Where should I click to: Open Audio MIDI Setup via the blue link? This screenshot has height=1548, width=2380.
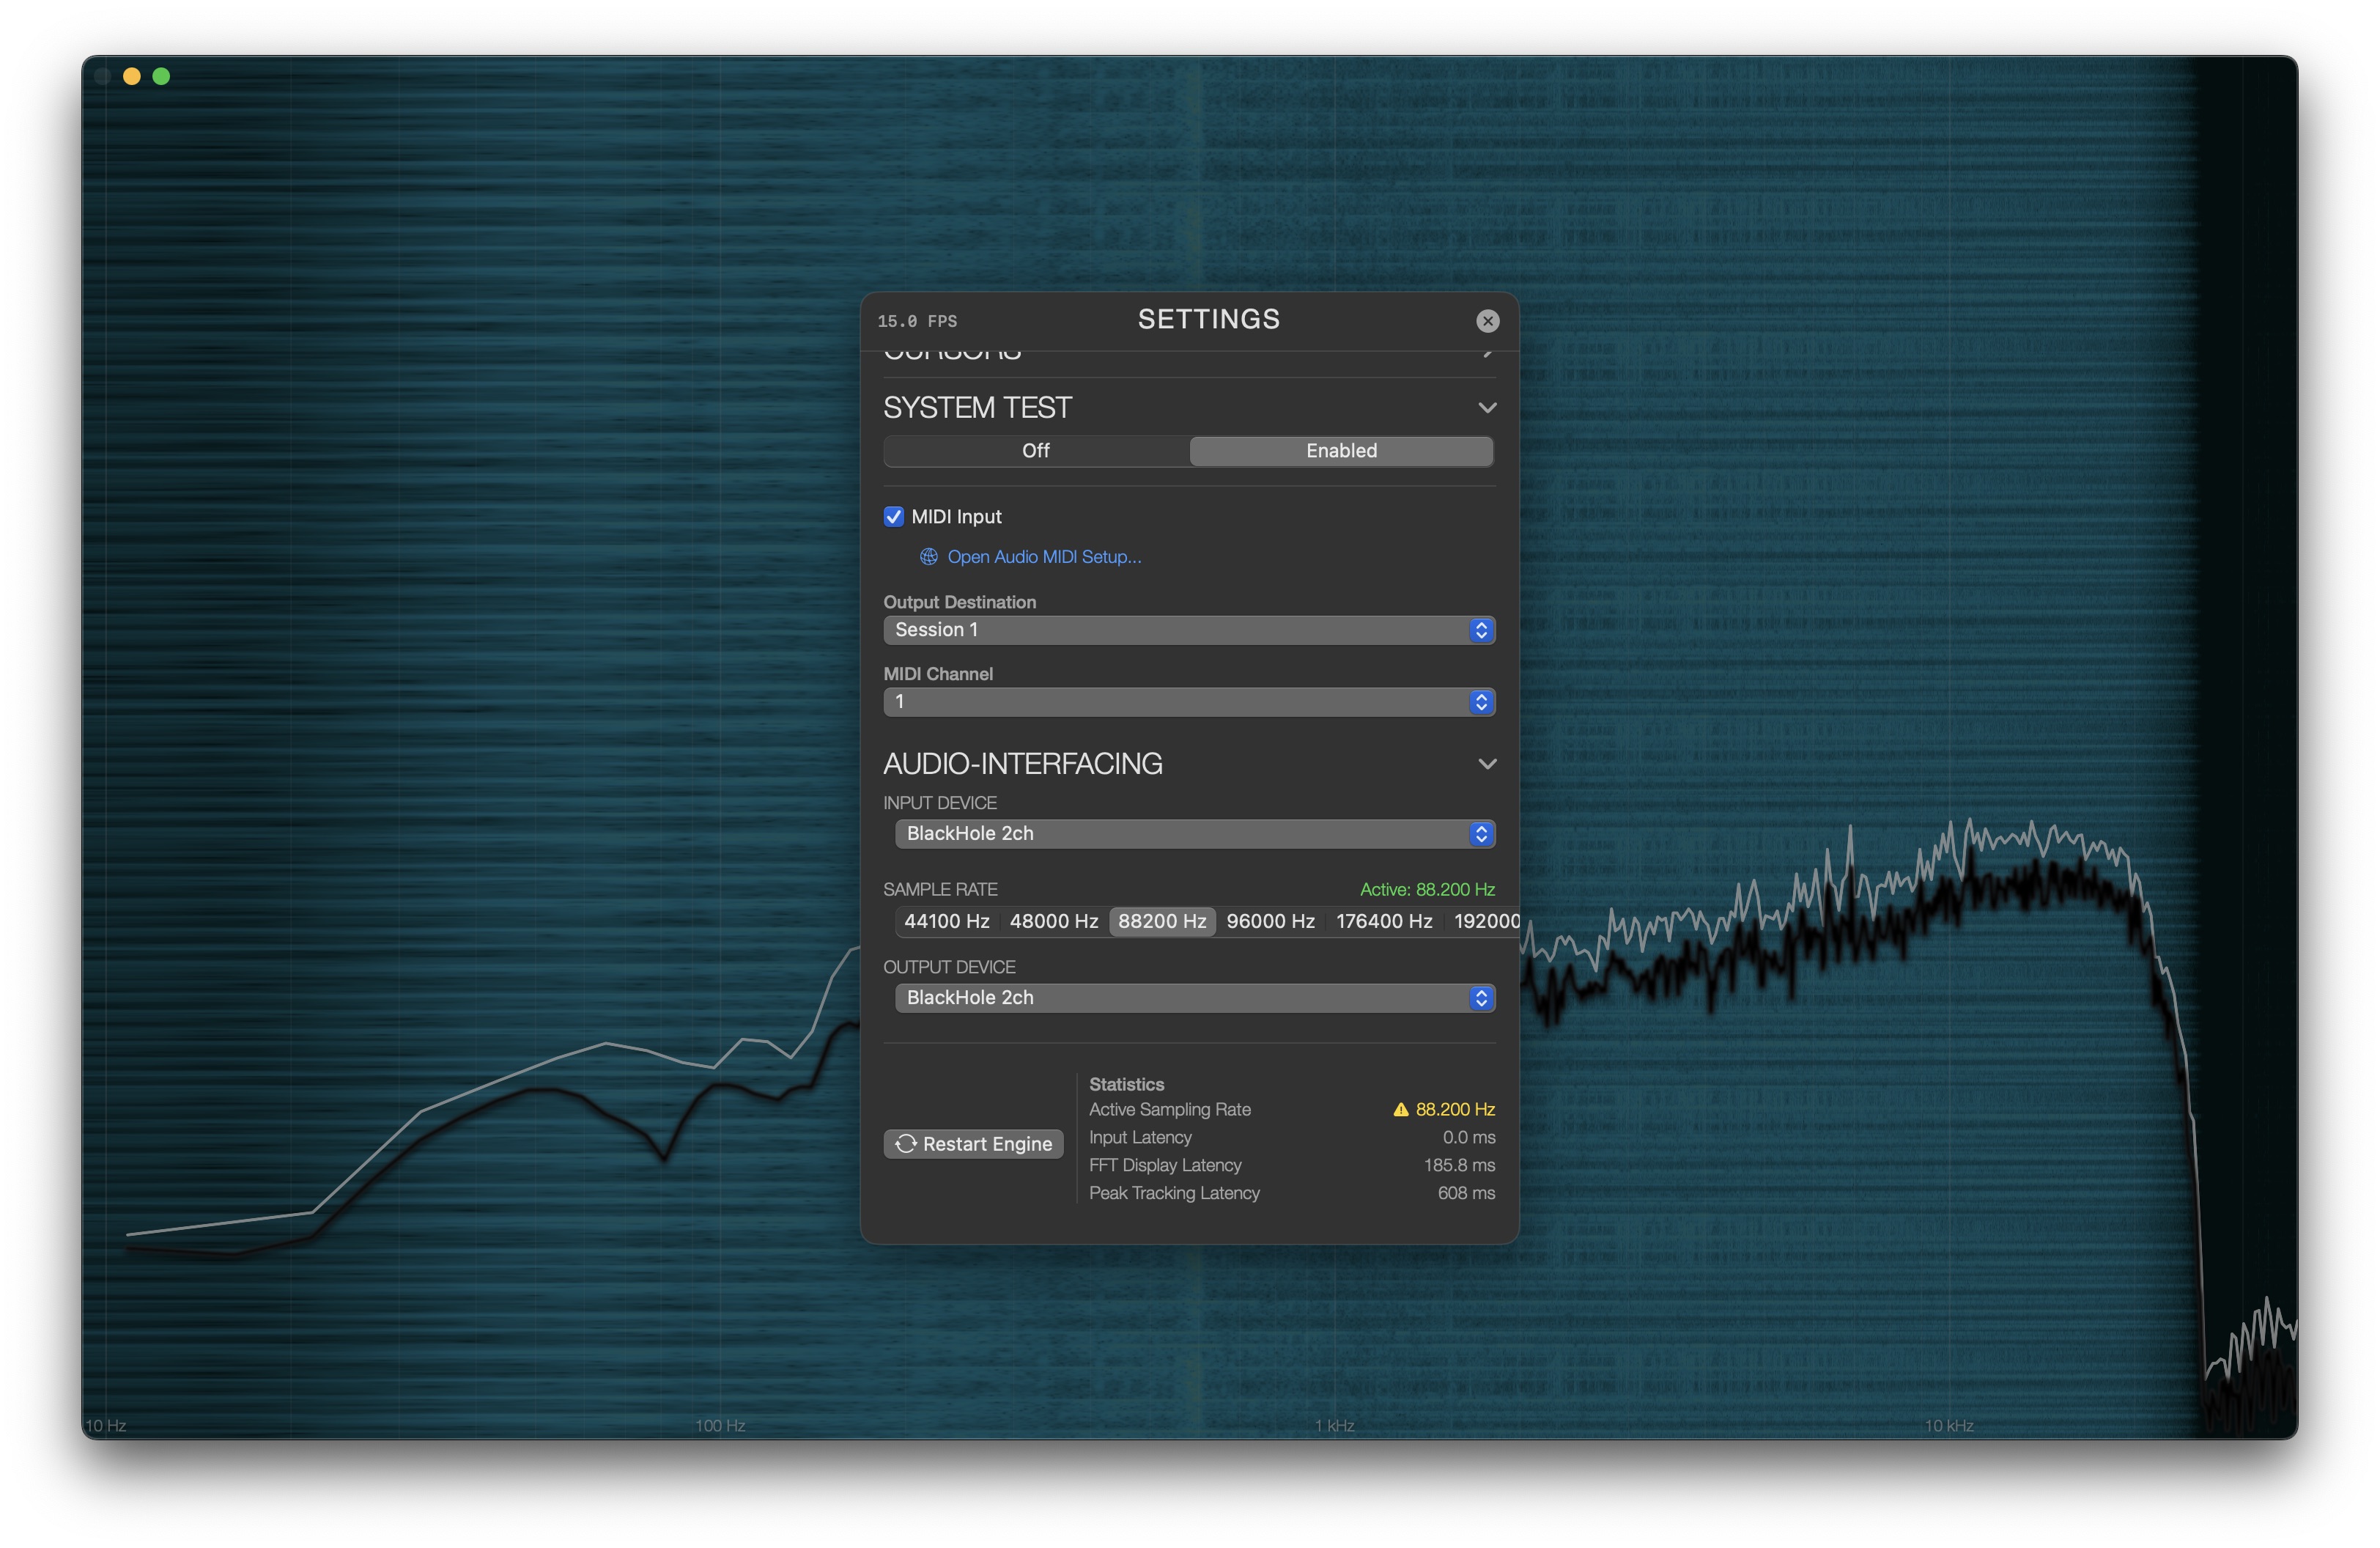(x=1044, y=557)
